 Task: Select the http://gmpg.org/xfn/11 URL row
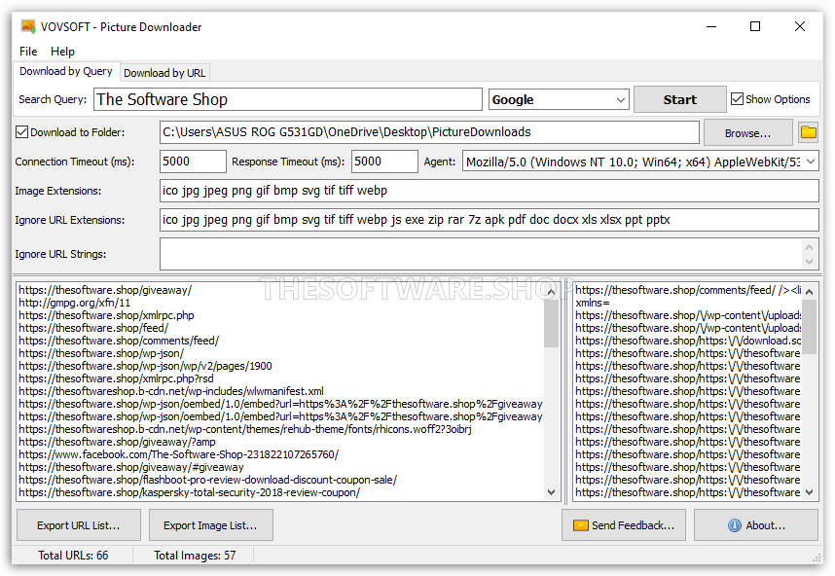75,303
